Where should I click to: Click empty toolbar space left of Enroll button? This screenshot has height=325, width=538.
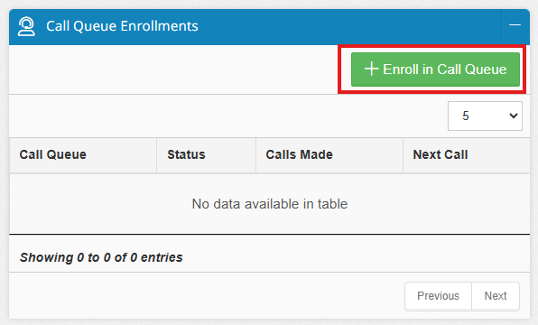coord(173,70)
